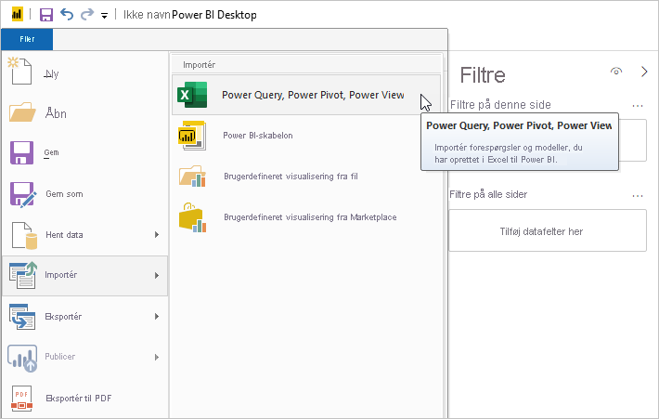Expand the Hent data submenu arrow
This screenshot has height=419, width=659.
pyautogui.click(x=156, y=235)
